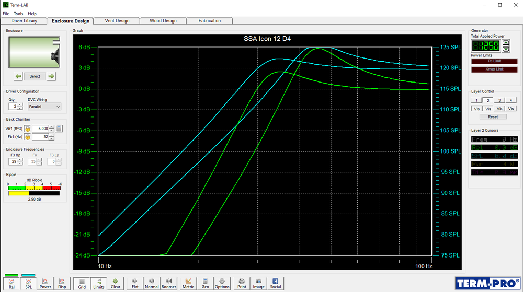Click the enclosure Select button

click(x=35, y=76)
